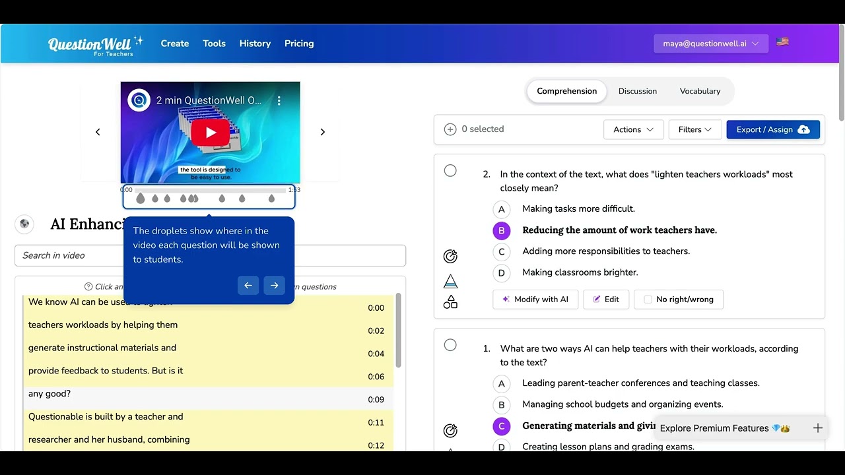Go to previous item with left chevron beside video

point(98,132)
